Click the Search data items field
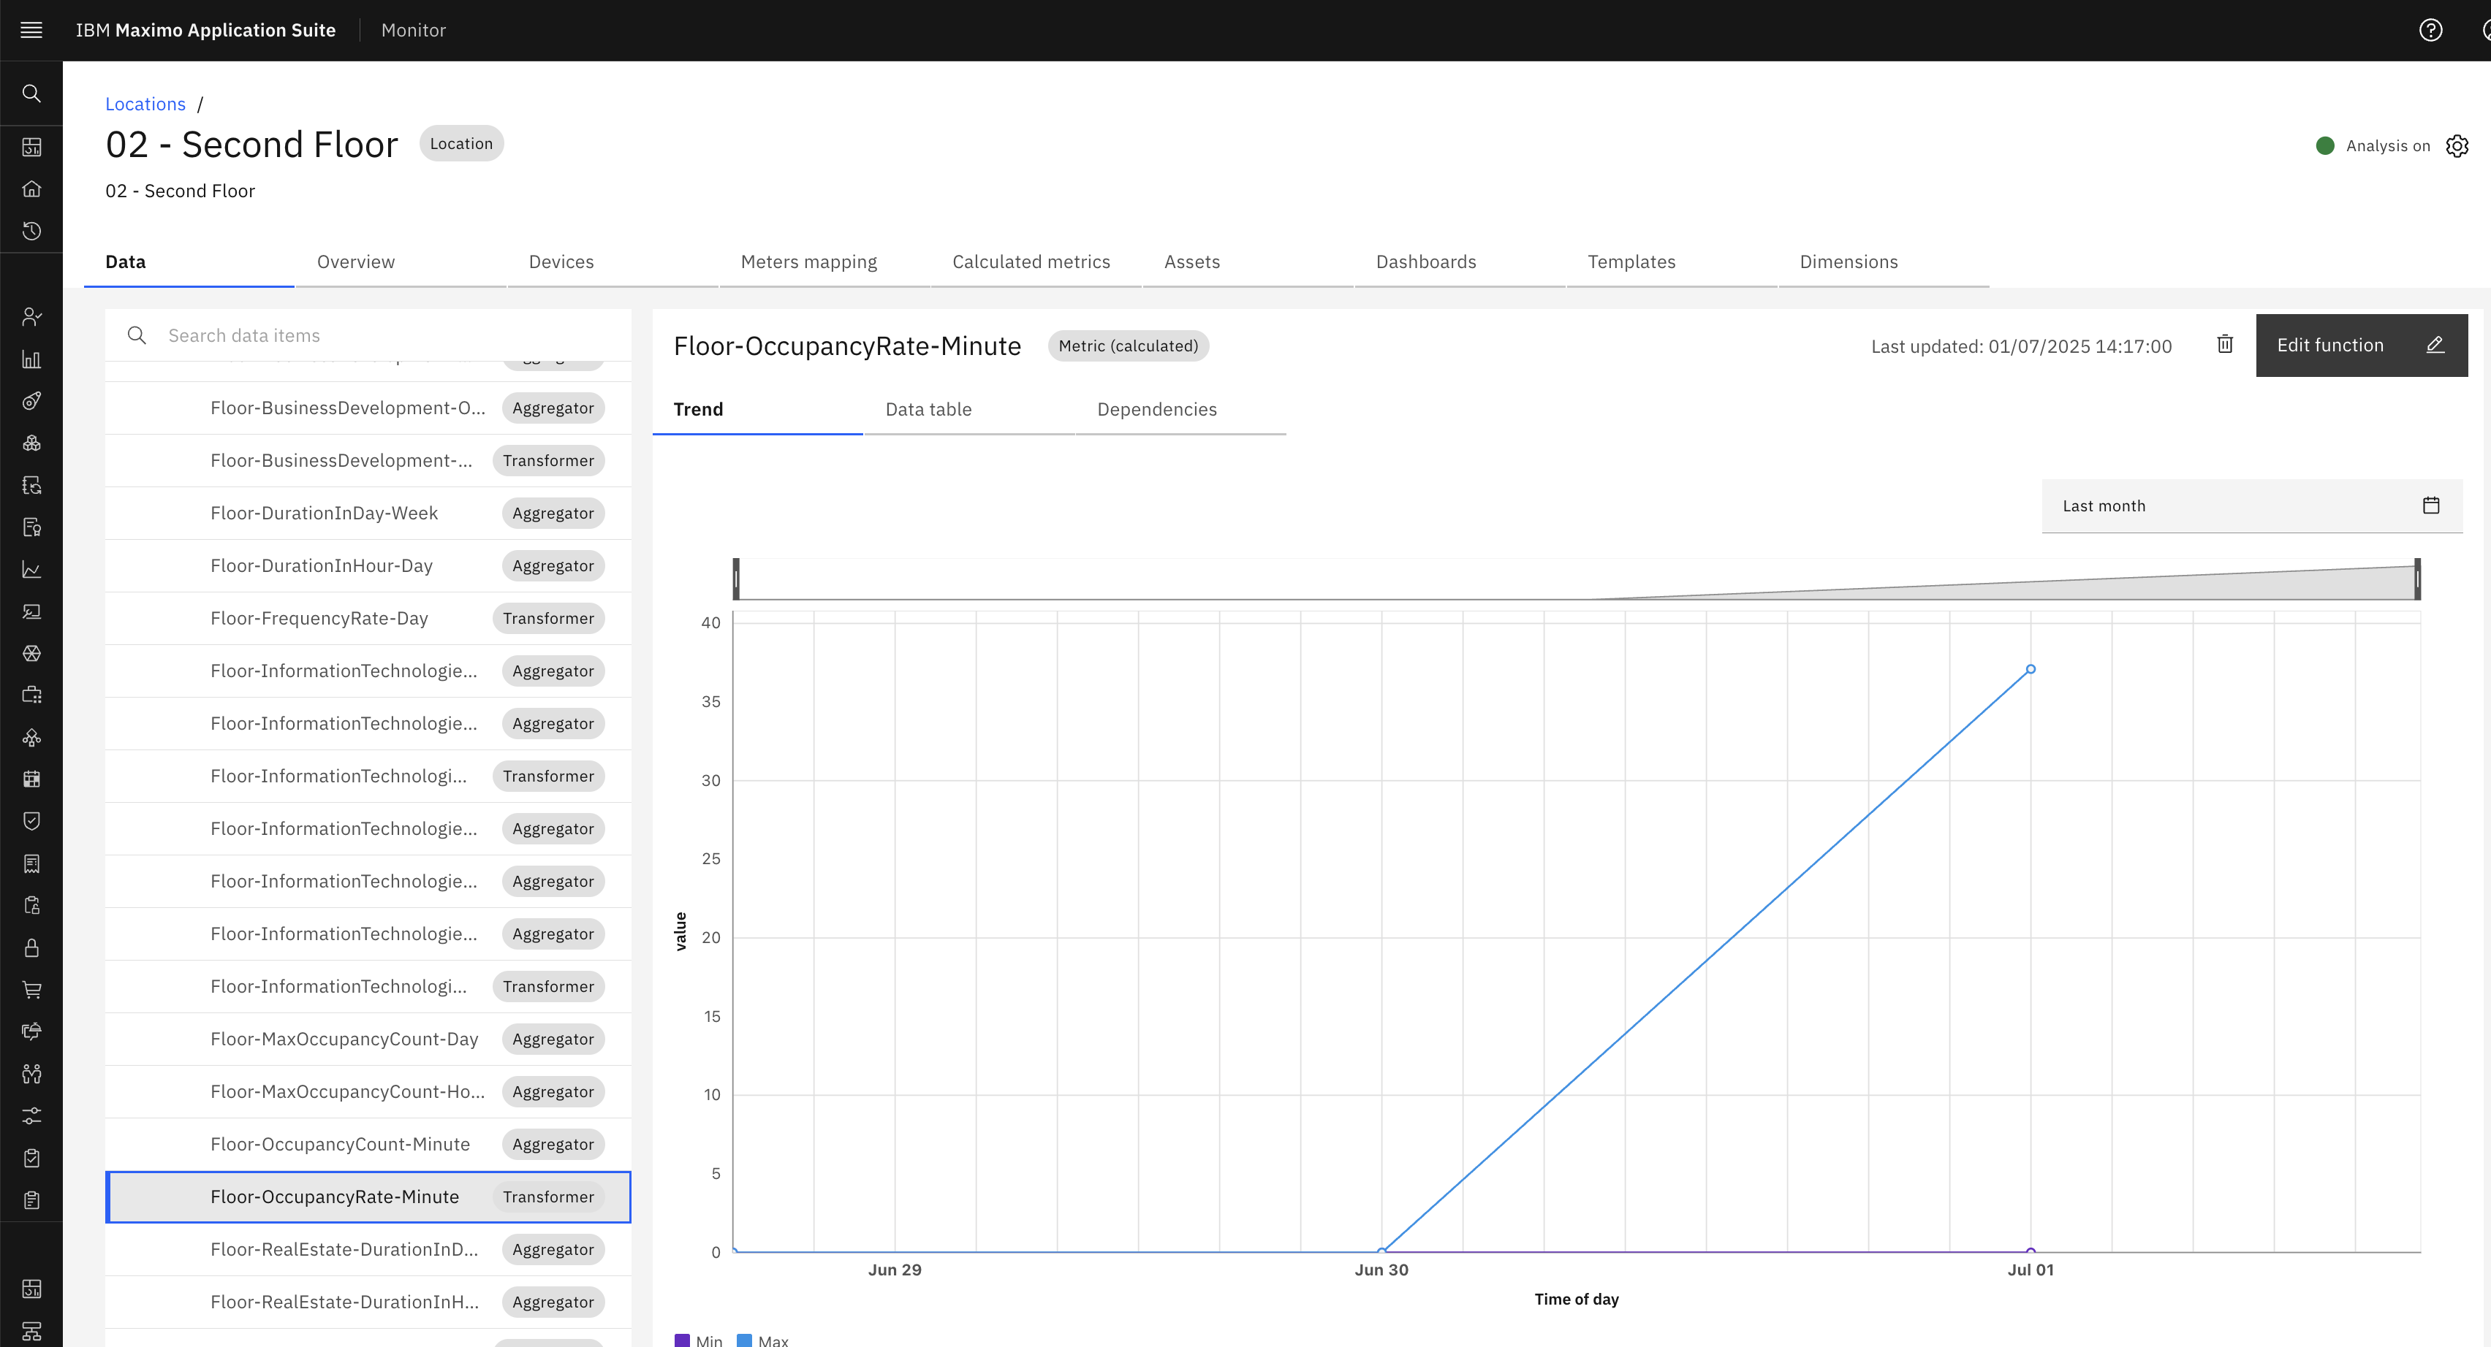 click(x=368, y=335)
